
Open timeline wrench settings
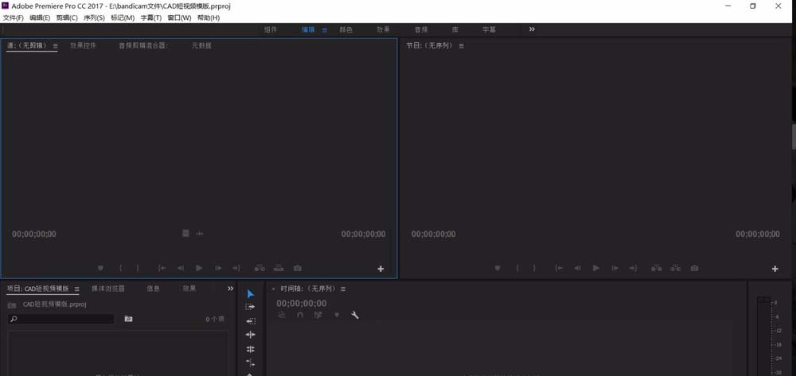pyautogui.click(x=355, y=316)
